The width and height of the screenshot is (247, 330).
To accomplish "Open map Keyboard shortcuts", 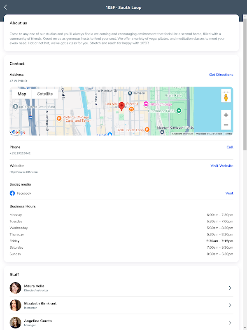I will [x=182, y=134].
